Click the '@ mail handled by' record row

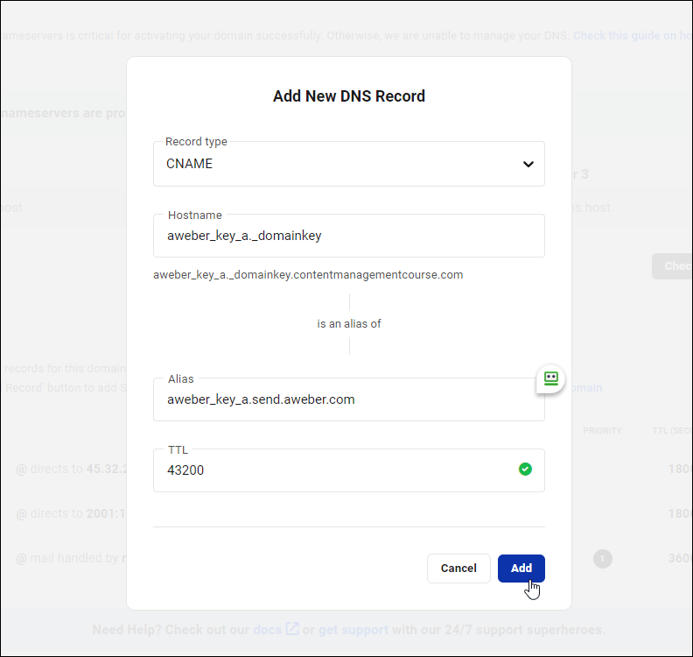[71, 558]
